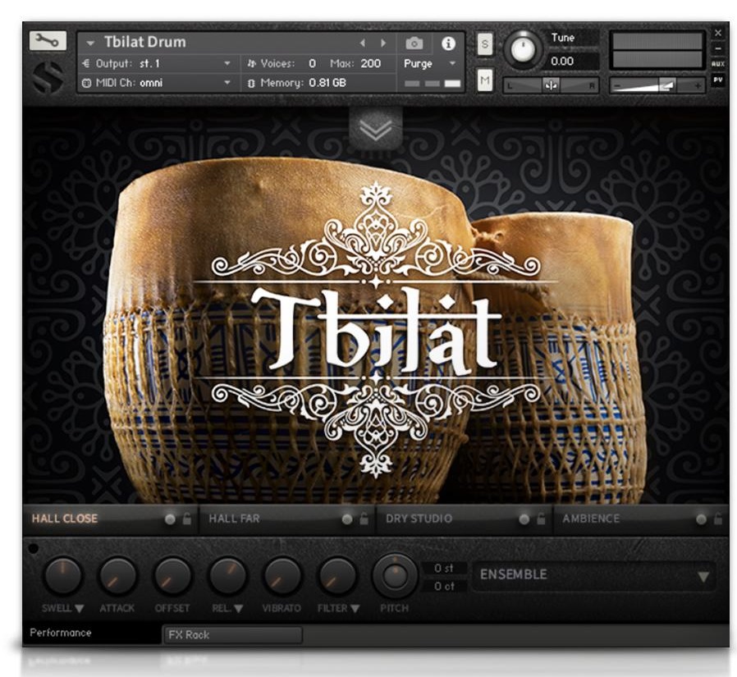Viewport: 737px width, 677px height.
Task: Click the Voices count value 0
Action: (x=312, y=63)
